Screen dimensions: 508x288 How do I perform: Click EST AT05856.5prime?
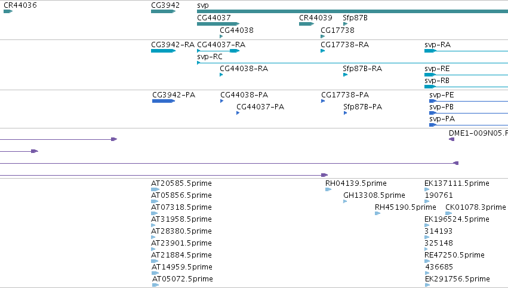coord(155,201)
